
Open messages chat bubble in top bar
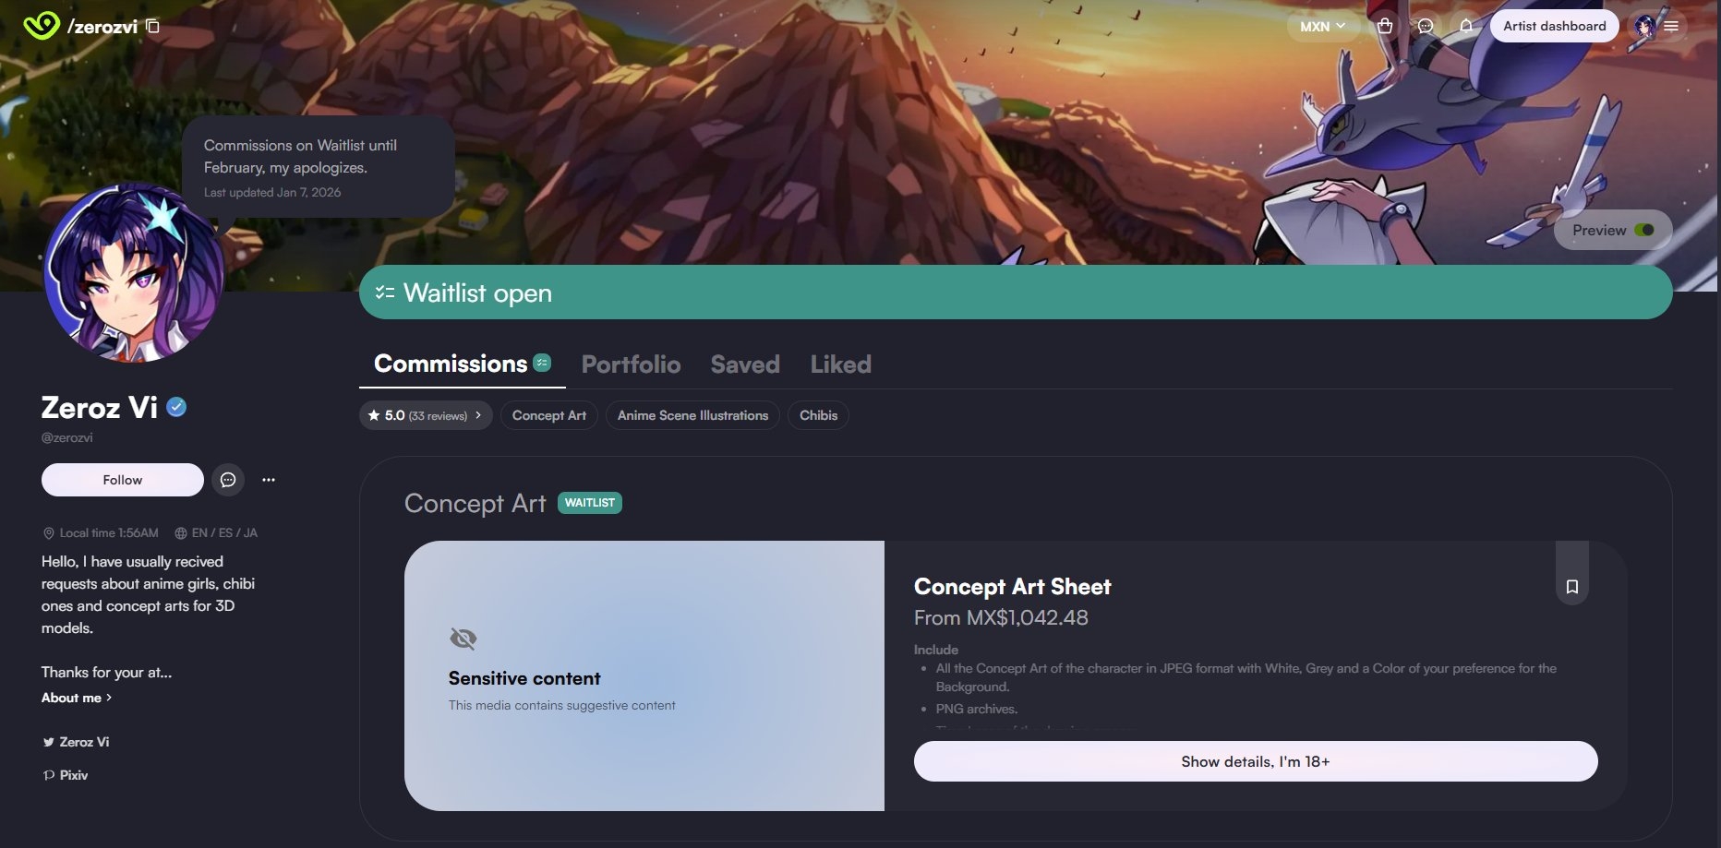click(1426, 26)
